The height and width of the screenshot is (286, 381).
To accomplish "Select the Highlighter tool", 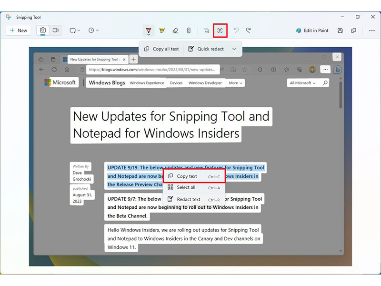I will pyautogui.click(x=162, y=31).
